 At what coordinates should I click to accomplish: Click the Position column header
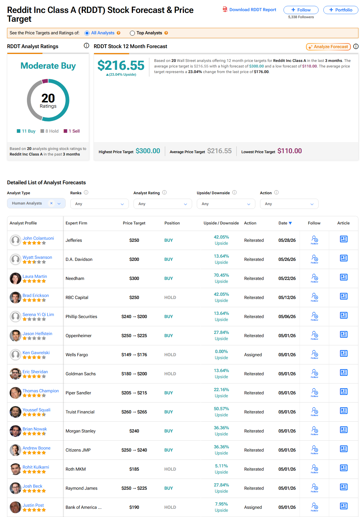coord(172,223)
